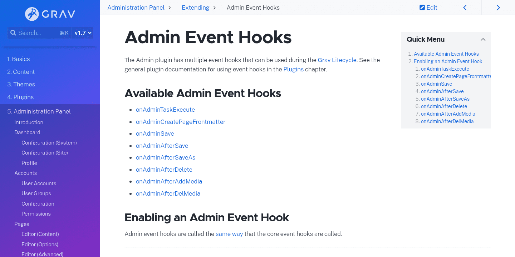Click onAdminAfterDelMedia in the content list
Image resolution: width=515 pixels, height=257 pixels.
point(168,193)
